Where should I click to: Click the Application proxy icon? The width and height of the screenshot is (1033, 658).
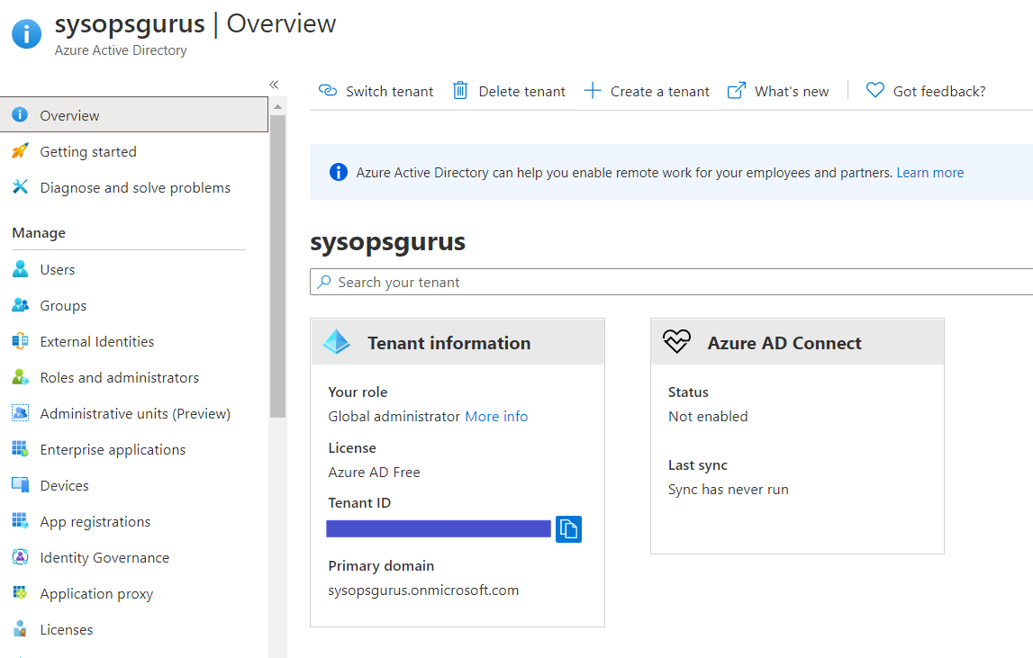[x=21, y=593]
